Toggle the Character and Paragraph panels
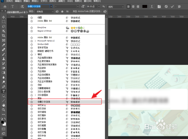The height and width of the screenshot is (139, 188). pyautogui.click(x=159, y=6)
